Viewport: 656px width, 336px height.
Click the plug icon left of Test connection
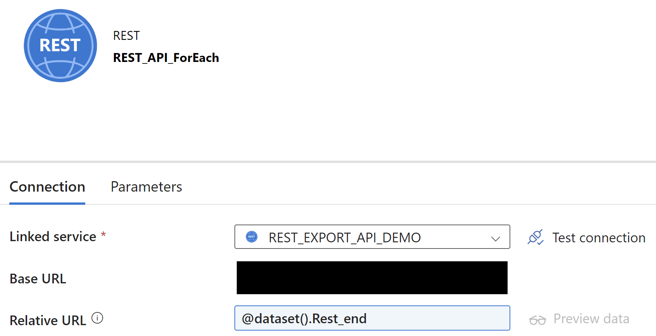pyautogui.click(x=536, y=237)
